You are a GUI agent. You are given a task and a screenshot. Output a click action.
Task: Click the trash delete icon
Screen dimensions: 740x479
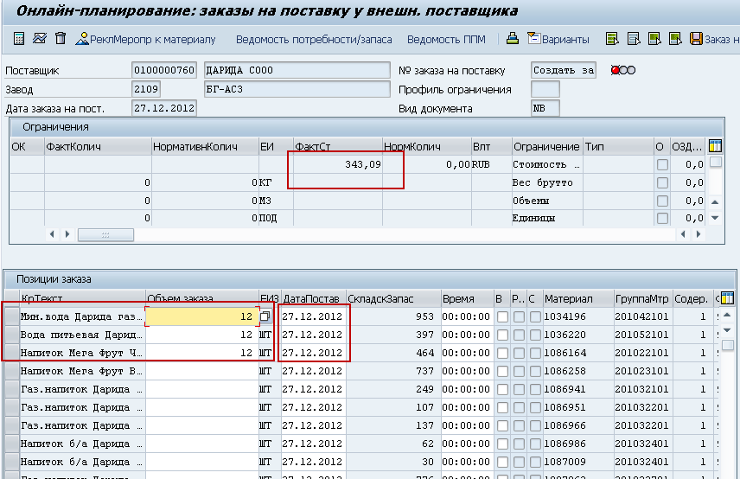coord(60,39)
